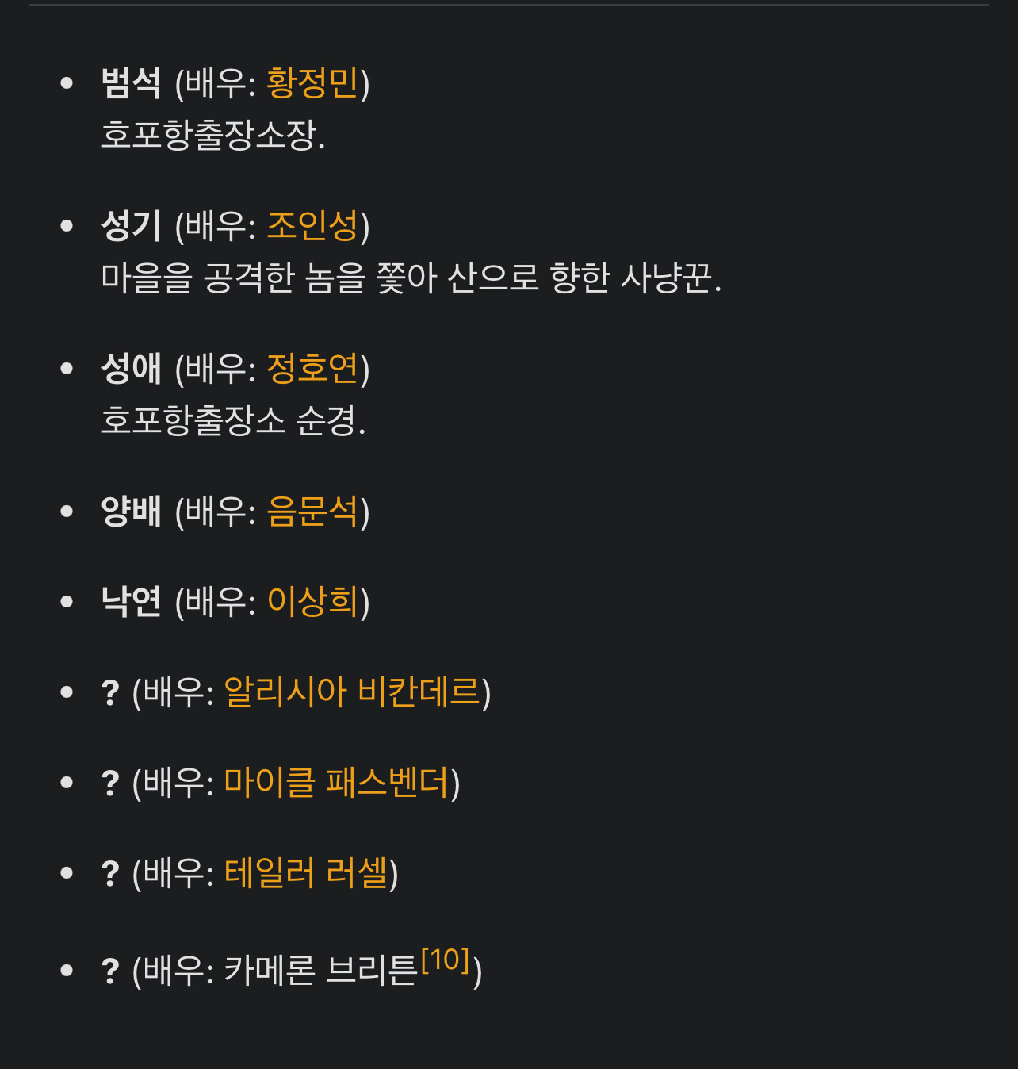Click the bold character name 양배

pos(132,512)
